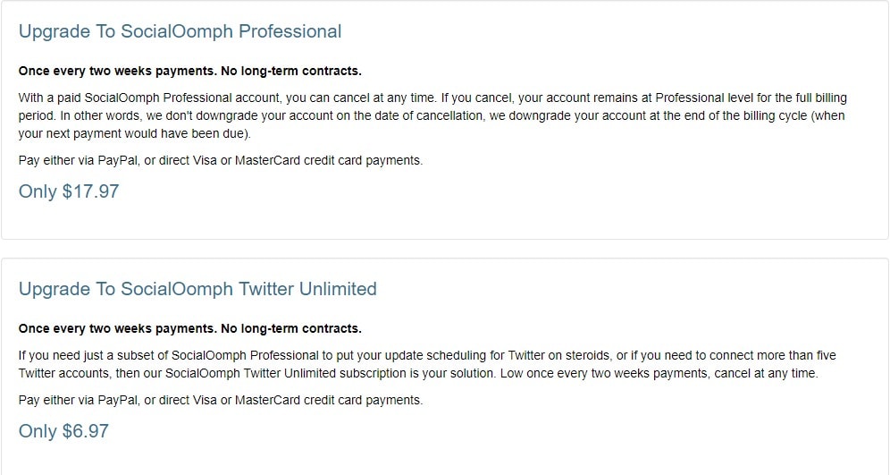The image size is (890, 475).
Task: Click the bold payments line in Twitter Unlimited panel
Action: [190, 328]
